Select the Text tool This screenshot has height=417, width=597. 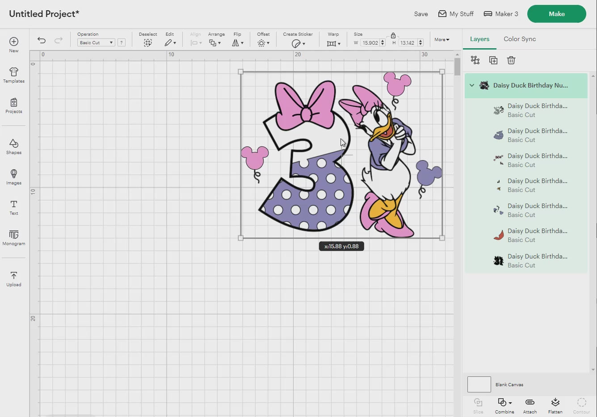coord(14,207)
